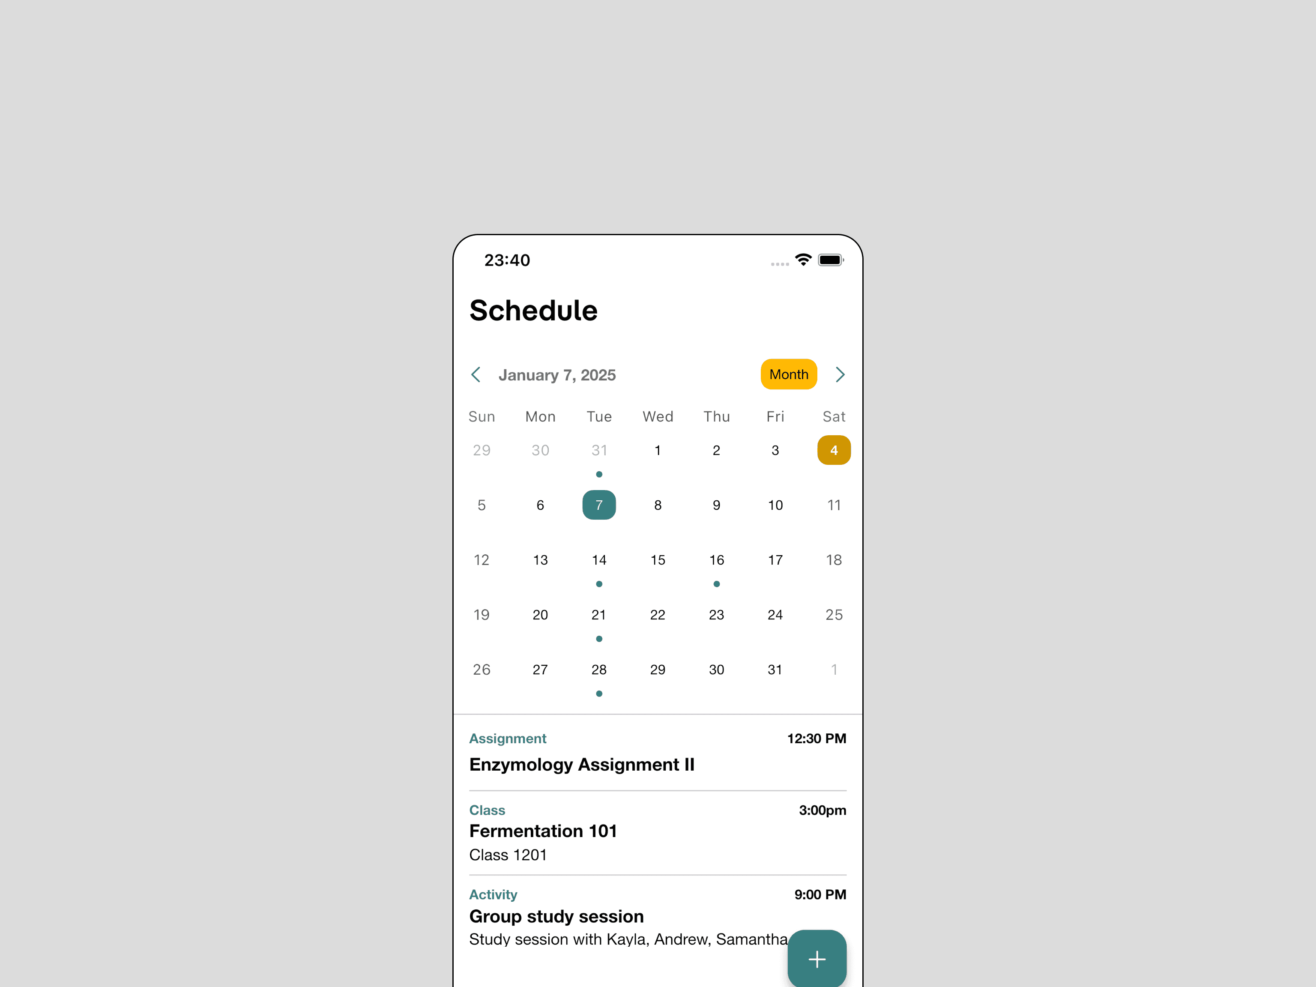The width and height of the screenshot is (1316, 987).
Task: Navigate to previous month
Action: click(475, 374)
